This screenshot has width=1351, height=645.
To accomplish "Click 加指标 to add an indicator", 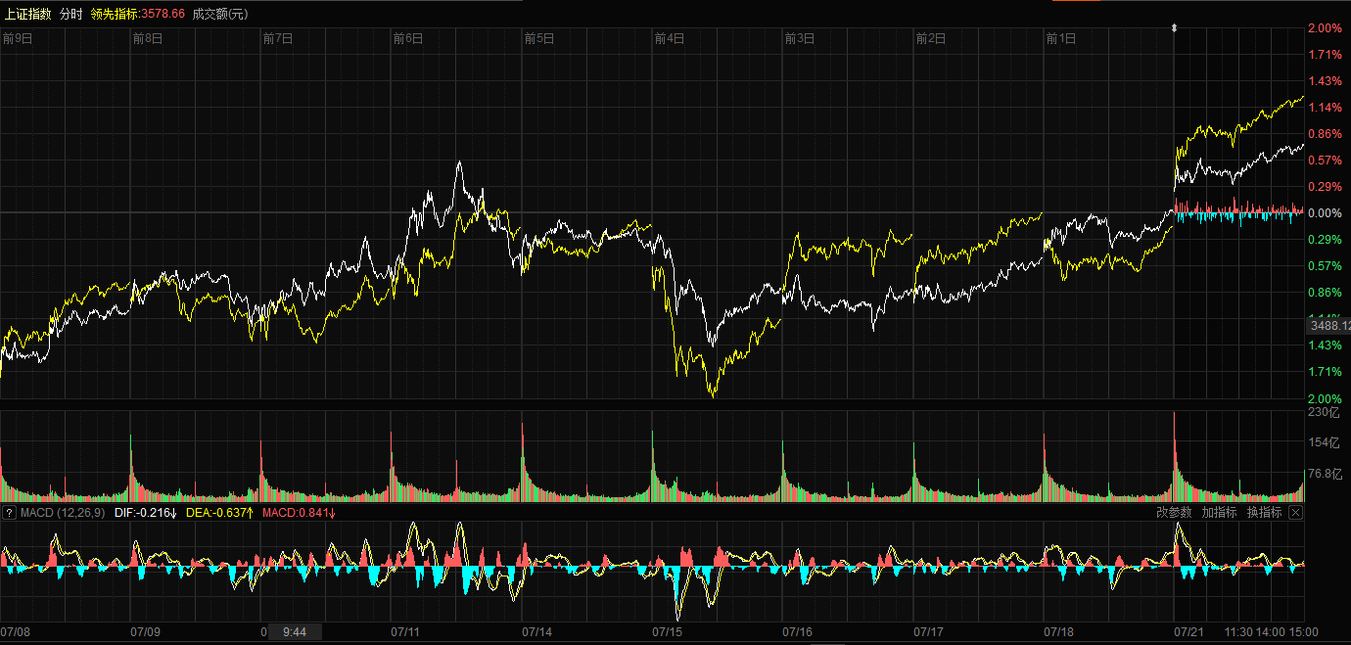I will tap(1219, 513).
